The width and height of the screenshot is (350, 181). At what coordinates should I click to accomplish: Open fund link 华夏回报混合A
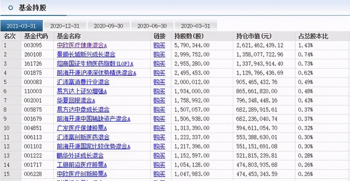[x=76, y=100]
